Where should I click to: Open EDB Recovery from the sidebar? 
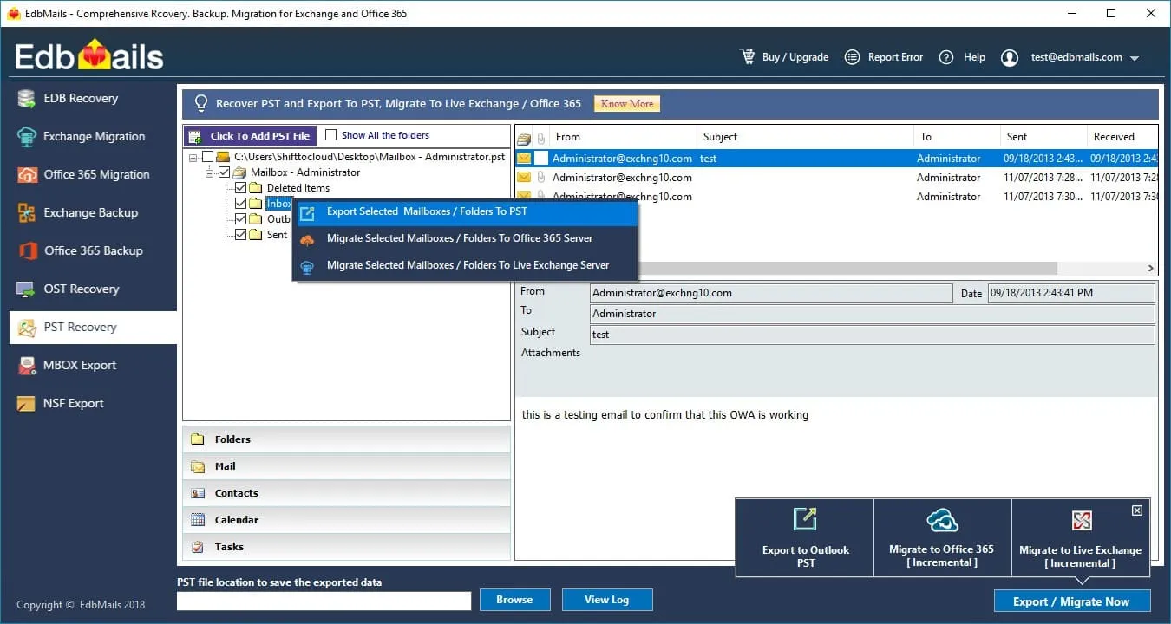tap(91, 98)
